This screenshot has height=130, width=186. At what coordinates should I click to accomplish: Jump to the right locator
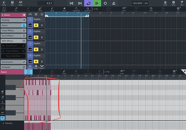[x=80, y=3]
